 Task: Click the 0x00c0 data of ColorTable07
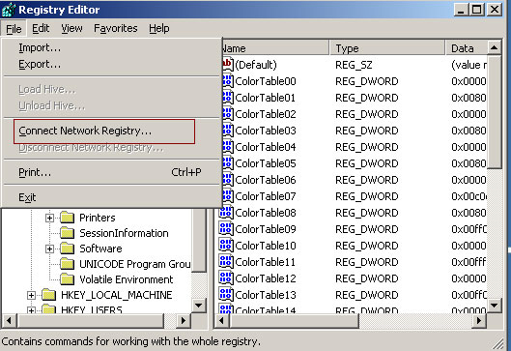point(468,196)
